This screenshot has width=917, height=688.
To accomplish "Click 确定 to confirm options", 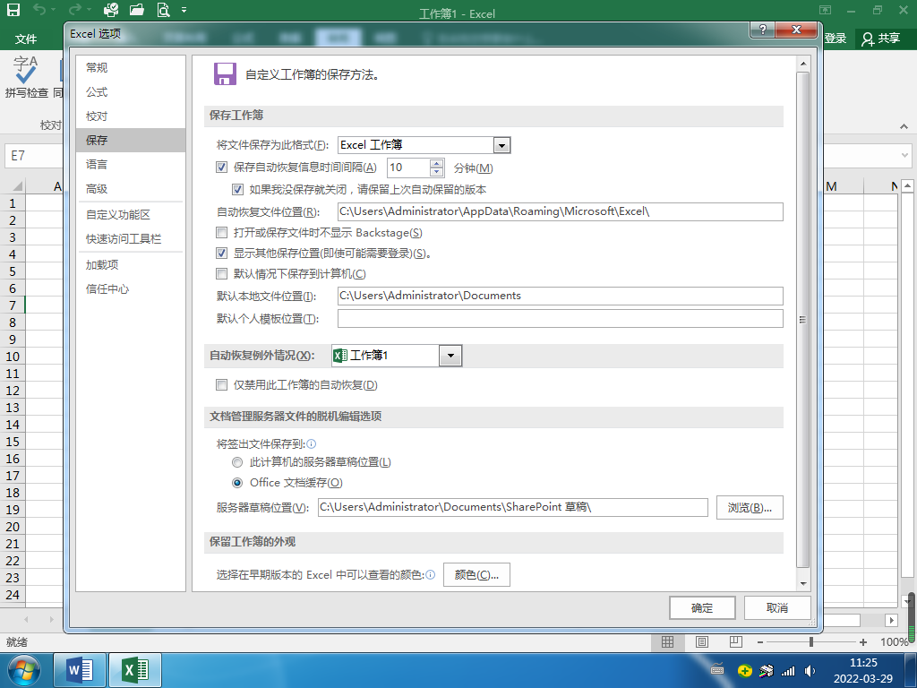I will point(702,608).
